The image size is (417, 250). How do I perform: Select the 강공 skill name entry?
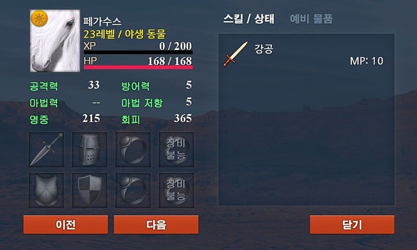(x=264, y=49)
